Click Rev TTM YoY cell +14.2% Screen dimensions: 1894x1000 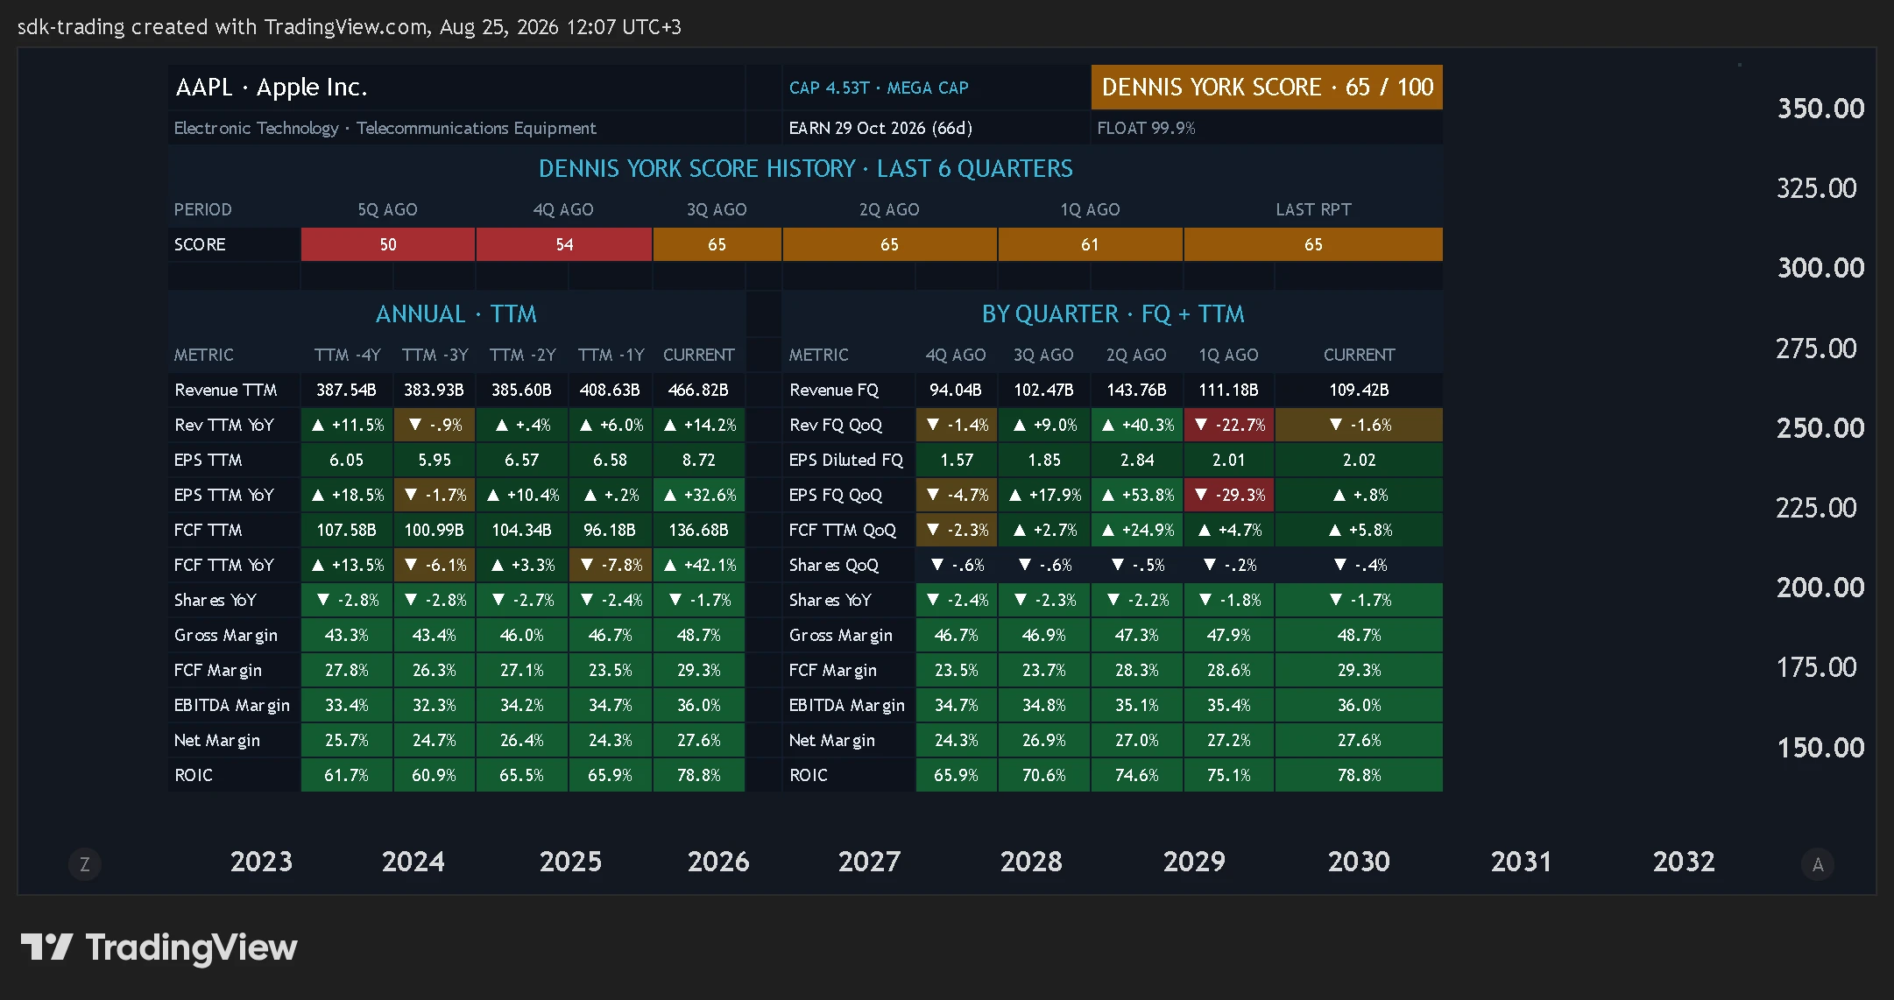pyautogui.click(x=698, y=425)
